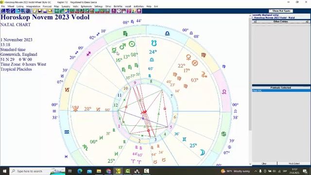Click the Clear button
311x175 pixels.
click(264, 163)
